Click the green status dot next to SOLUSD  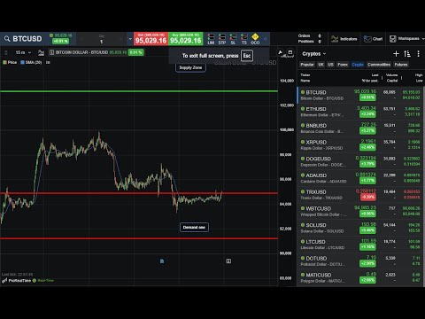click(x=303, y=225)
